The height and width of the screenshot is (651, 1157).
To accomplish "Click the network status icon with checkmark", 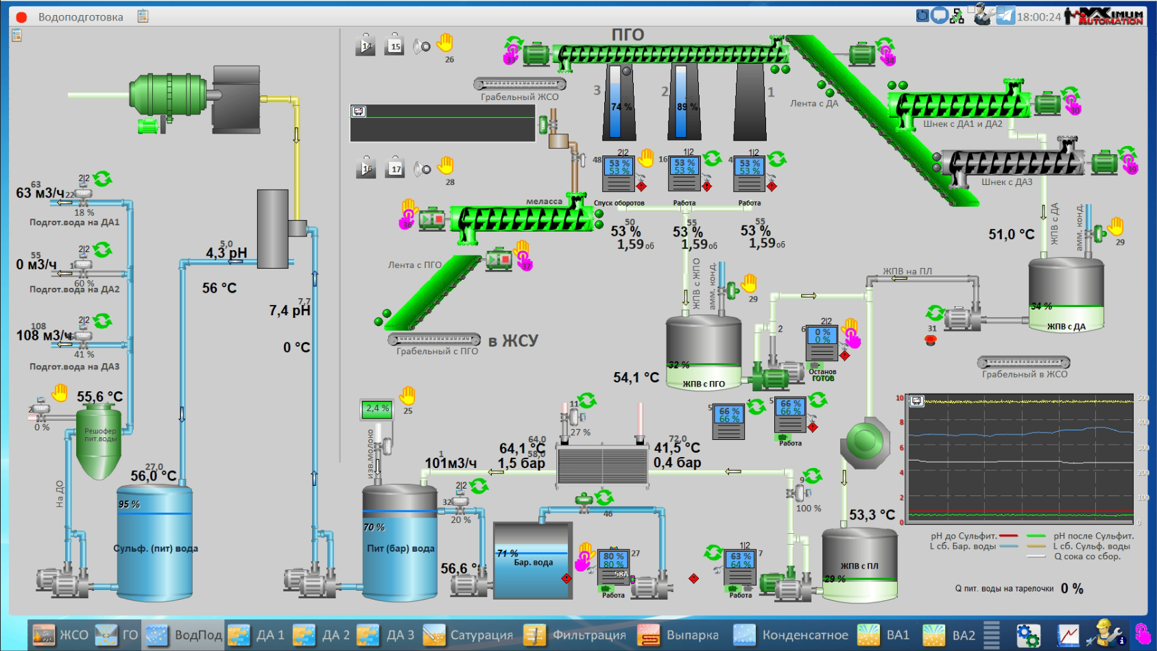I will (957, 16).
